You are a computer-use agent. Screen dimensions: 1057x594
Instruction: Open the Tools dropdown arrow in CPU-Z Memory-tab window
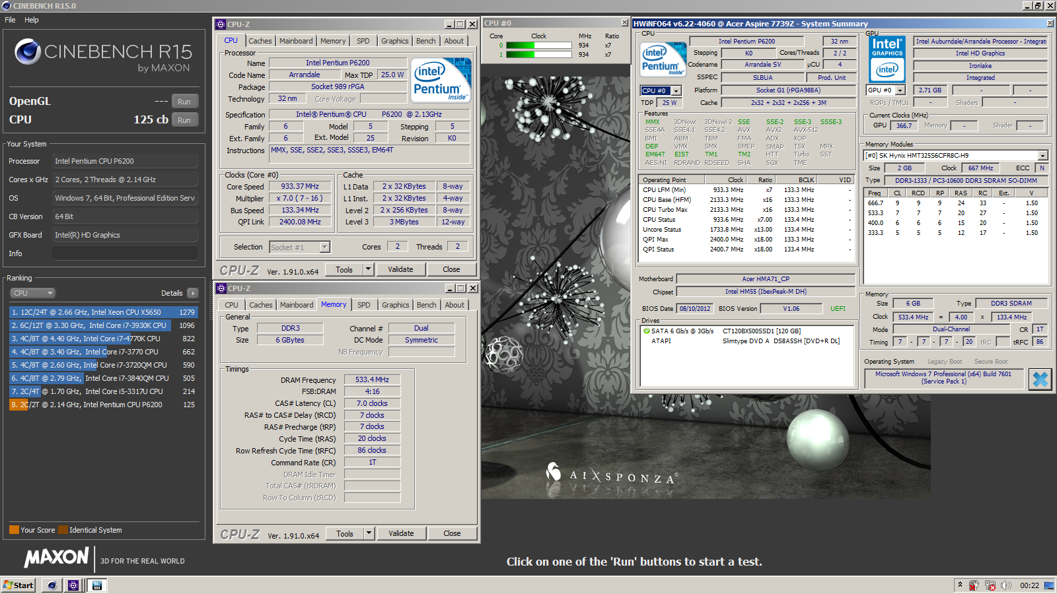click(x=369, y=533)
